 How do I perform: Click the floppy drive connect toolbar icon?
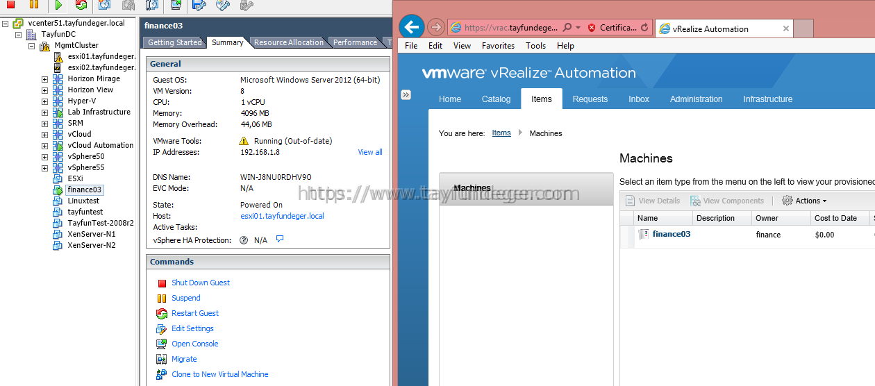pyautogui.click(x=199, y=5)
